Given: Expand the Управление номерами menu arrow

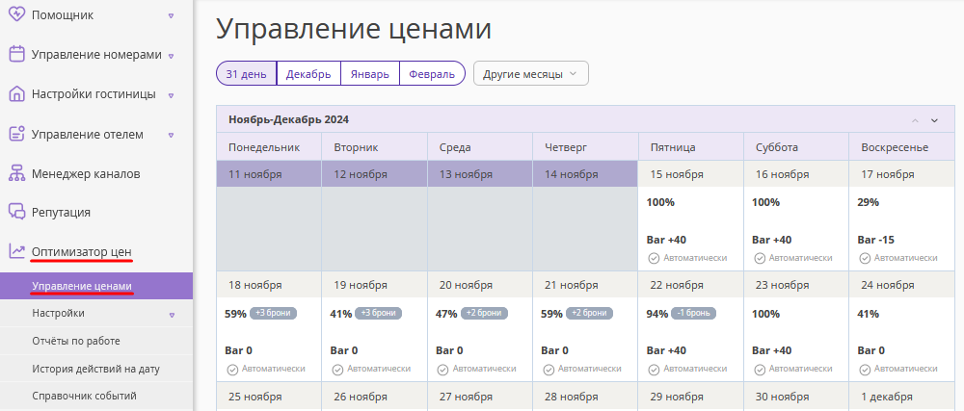Looking at the screenshot, I should (171, 56).
